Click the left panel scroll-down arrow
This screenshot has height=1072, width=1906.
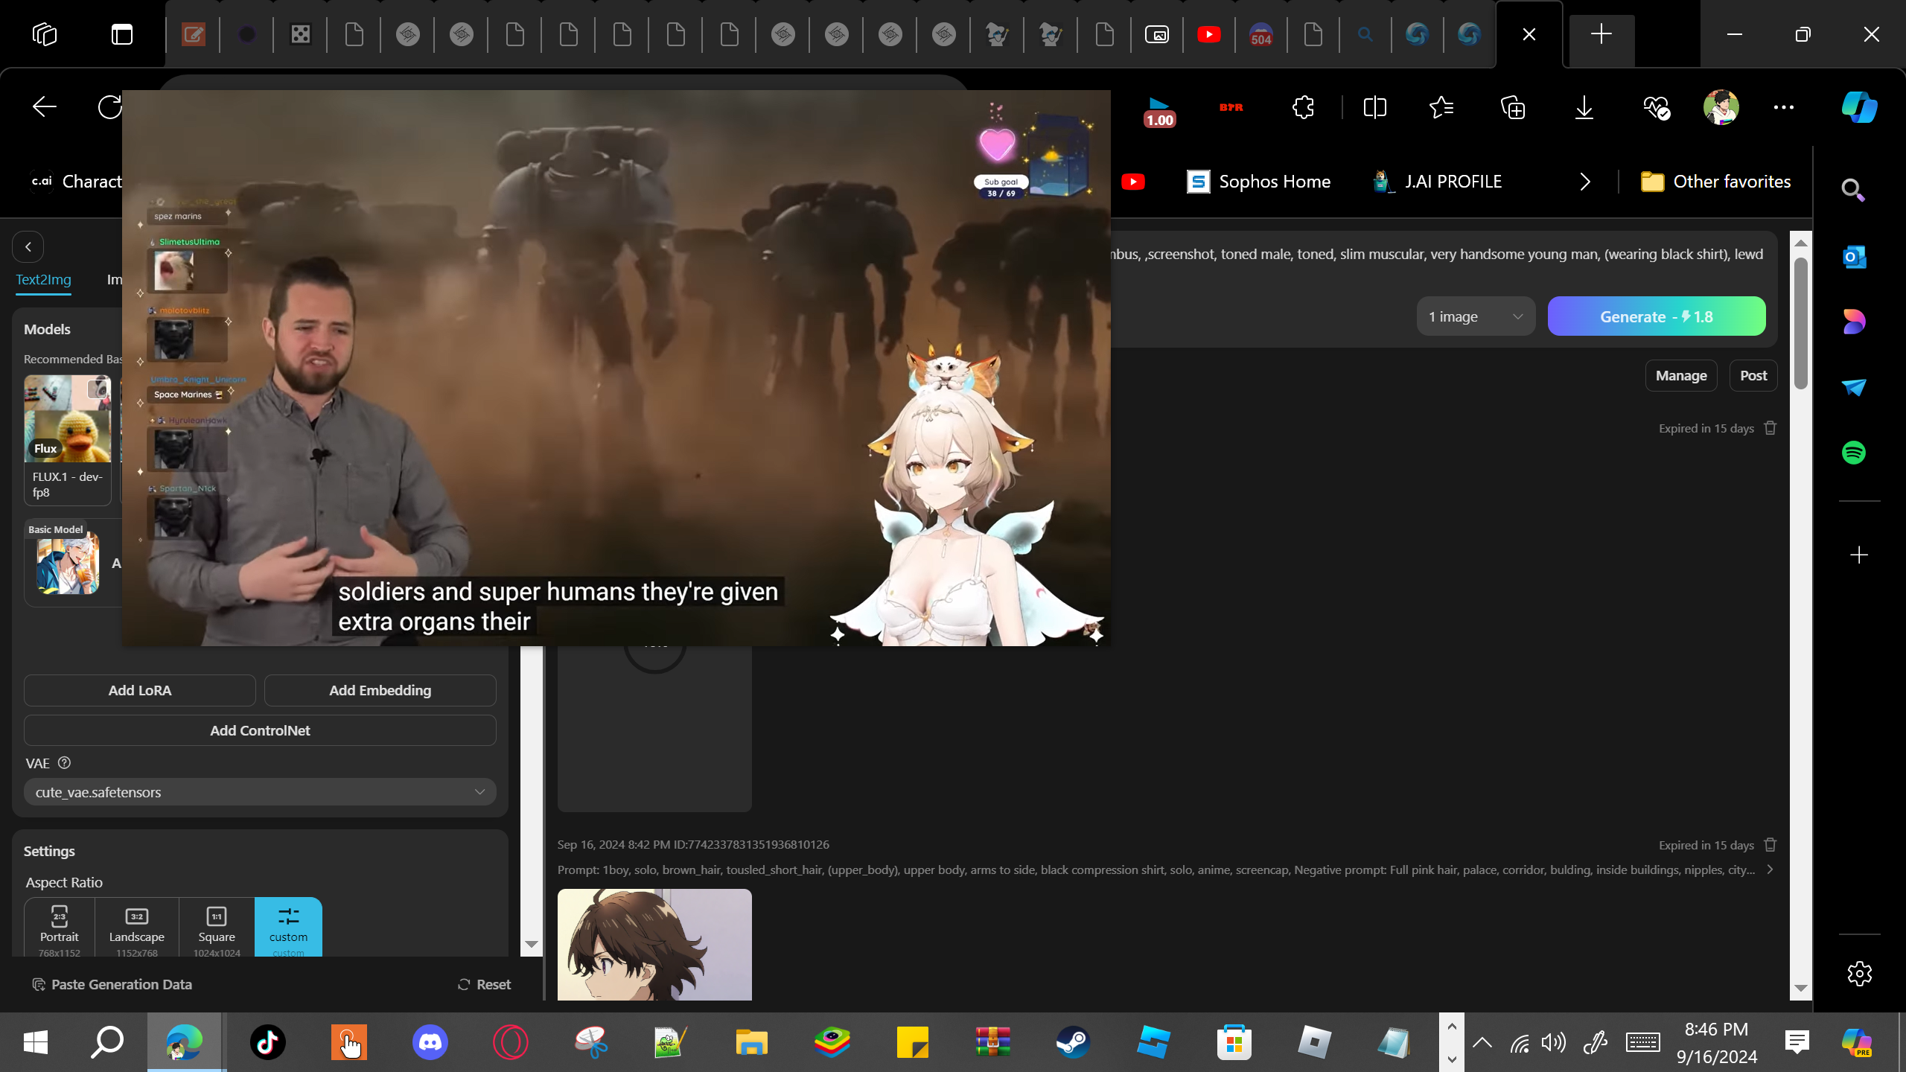(x=531, y=944)
